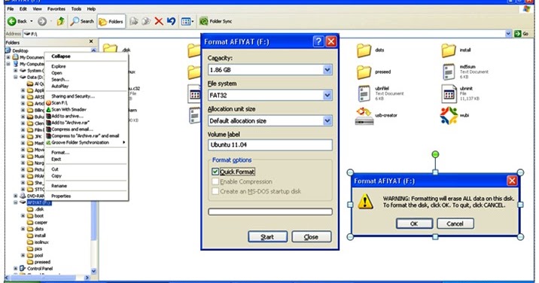Screen dimensions: 539x283
Task: Expand the Control Panel tree node
Action: 16,269
